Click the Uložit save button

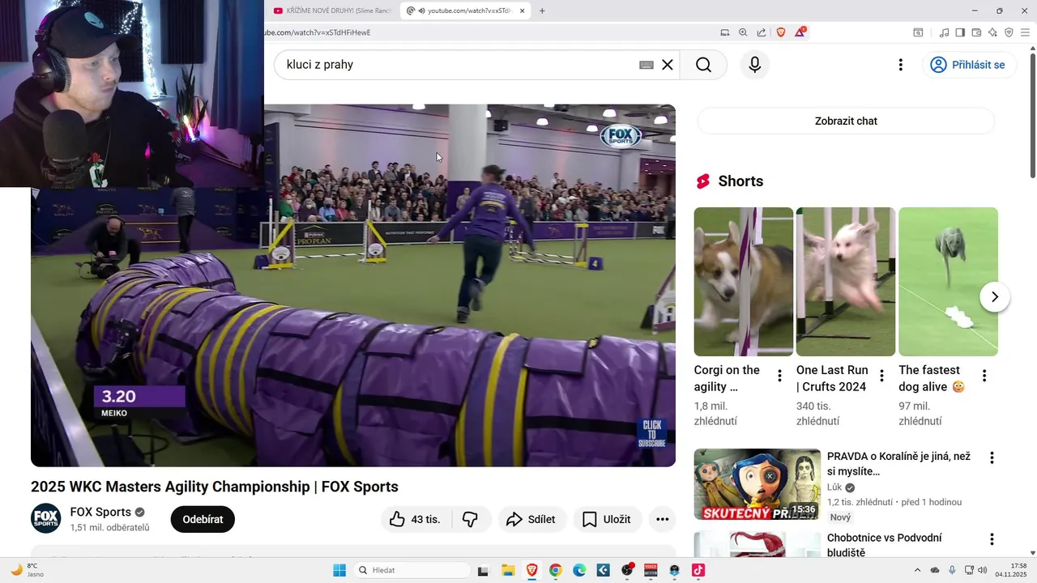607,519
